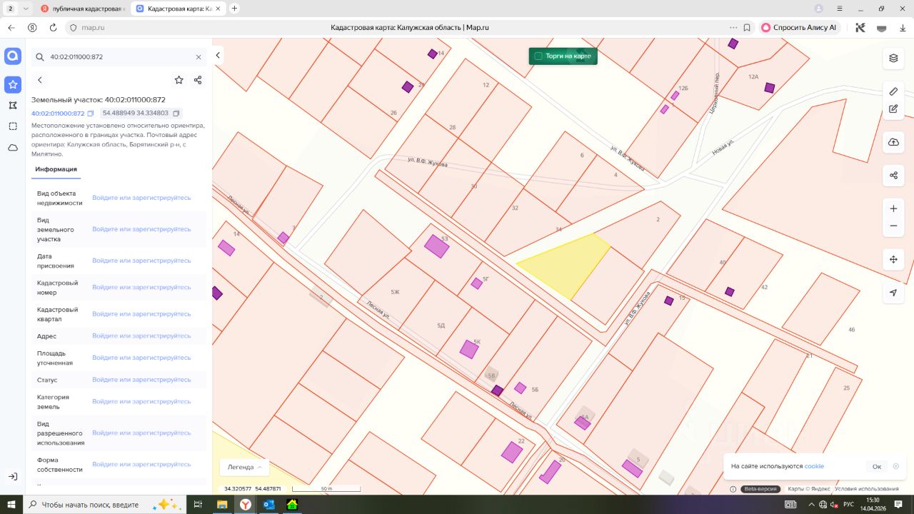
Task: Click the cadastral number link 40:02:011000:872
Action: (x=58, y=114)
